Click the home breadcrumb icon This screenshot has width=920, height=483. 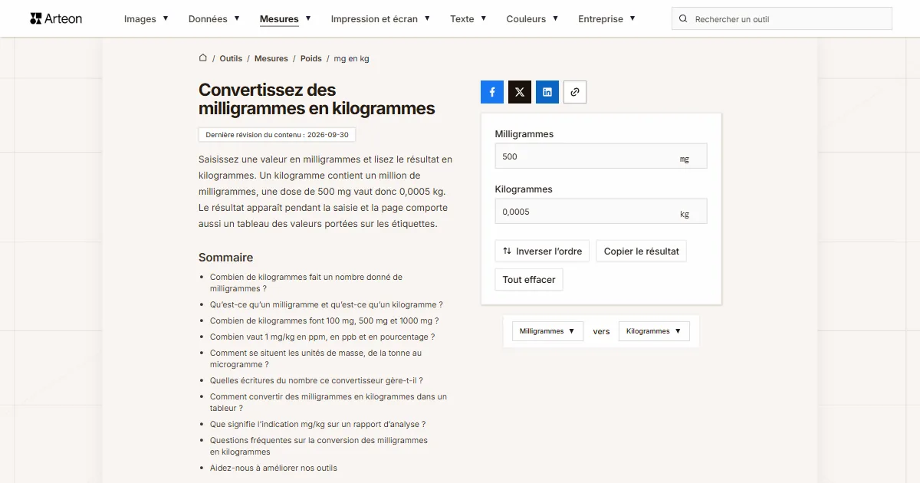coord(203,58)
